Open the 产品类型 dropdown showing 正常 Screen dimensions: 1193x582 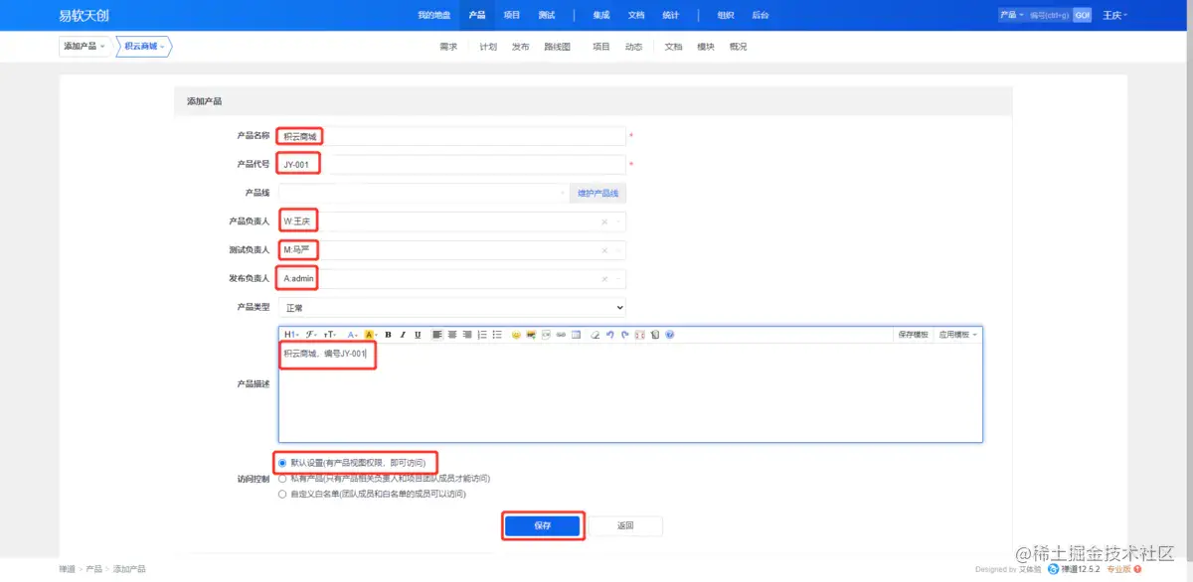pyautogui.click(x=452, y=308)
